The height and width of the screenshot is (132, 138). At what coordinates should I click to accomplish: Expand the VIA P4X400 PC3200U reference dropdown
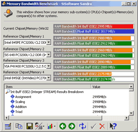49,66
